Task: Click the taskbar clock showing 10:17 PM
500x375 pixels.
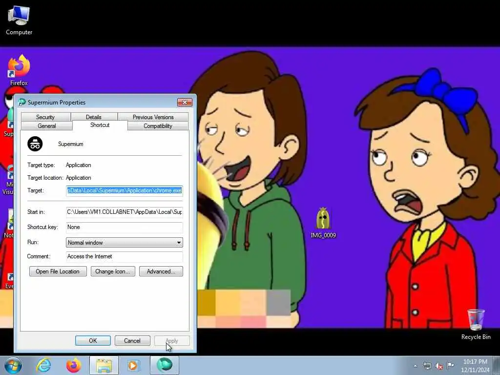Action: click(x=475, y=366)
